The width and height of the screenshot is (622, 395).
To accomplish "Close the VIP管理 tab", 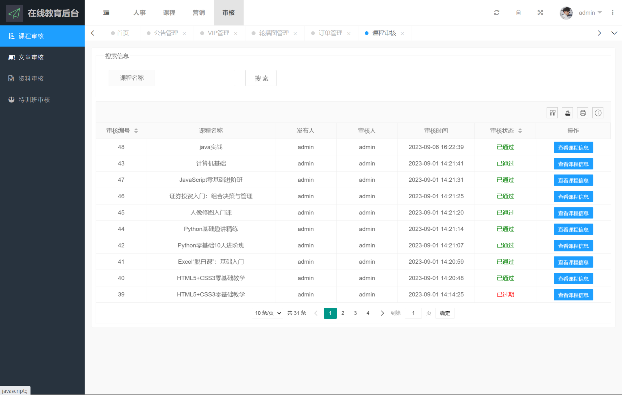I will pyautogui.click(x=236, y=34).
